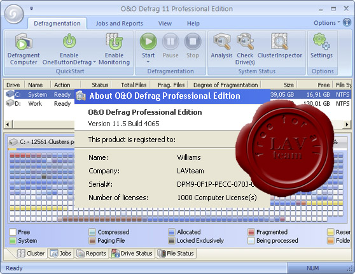The width and height of the screenshot is (355, 274).
Task: Click the NUM indicator in status bar
Action: pos(312,268)
